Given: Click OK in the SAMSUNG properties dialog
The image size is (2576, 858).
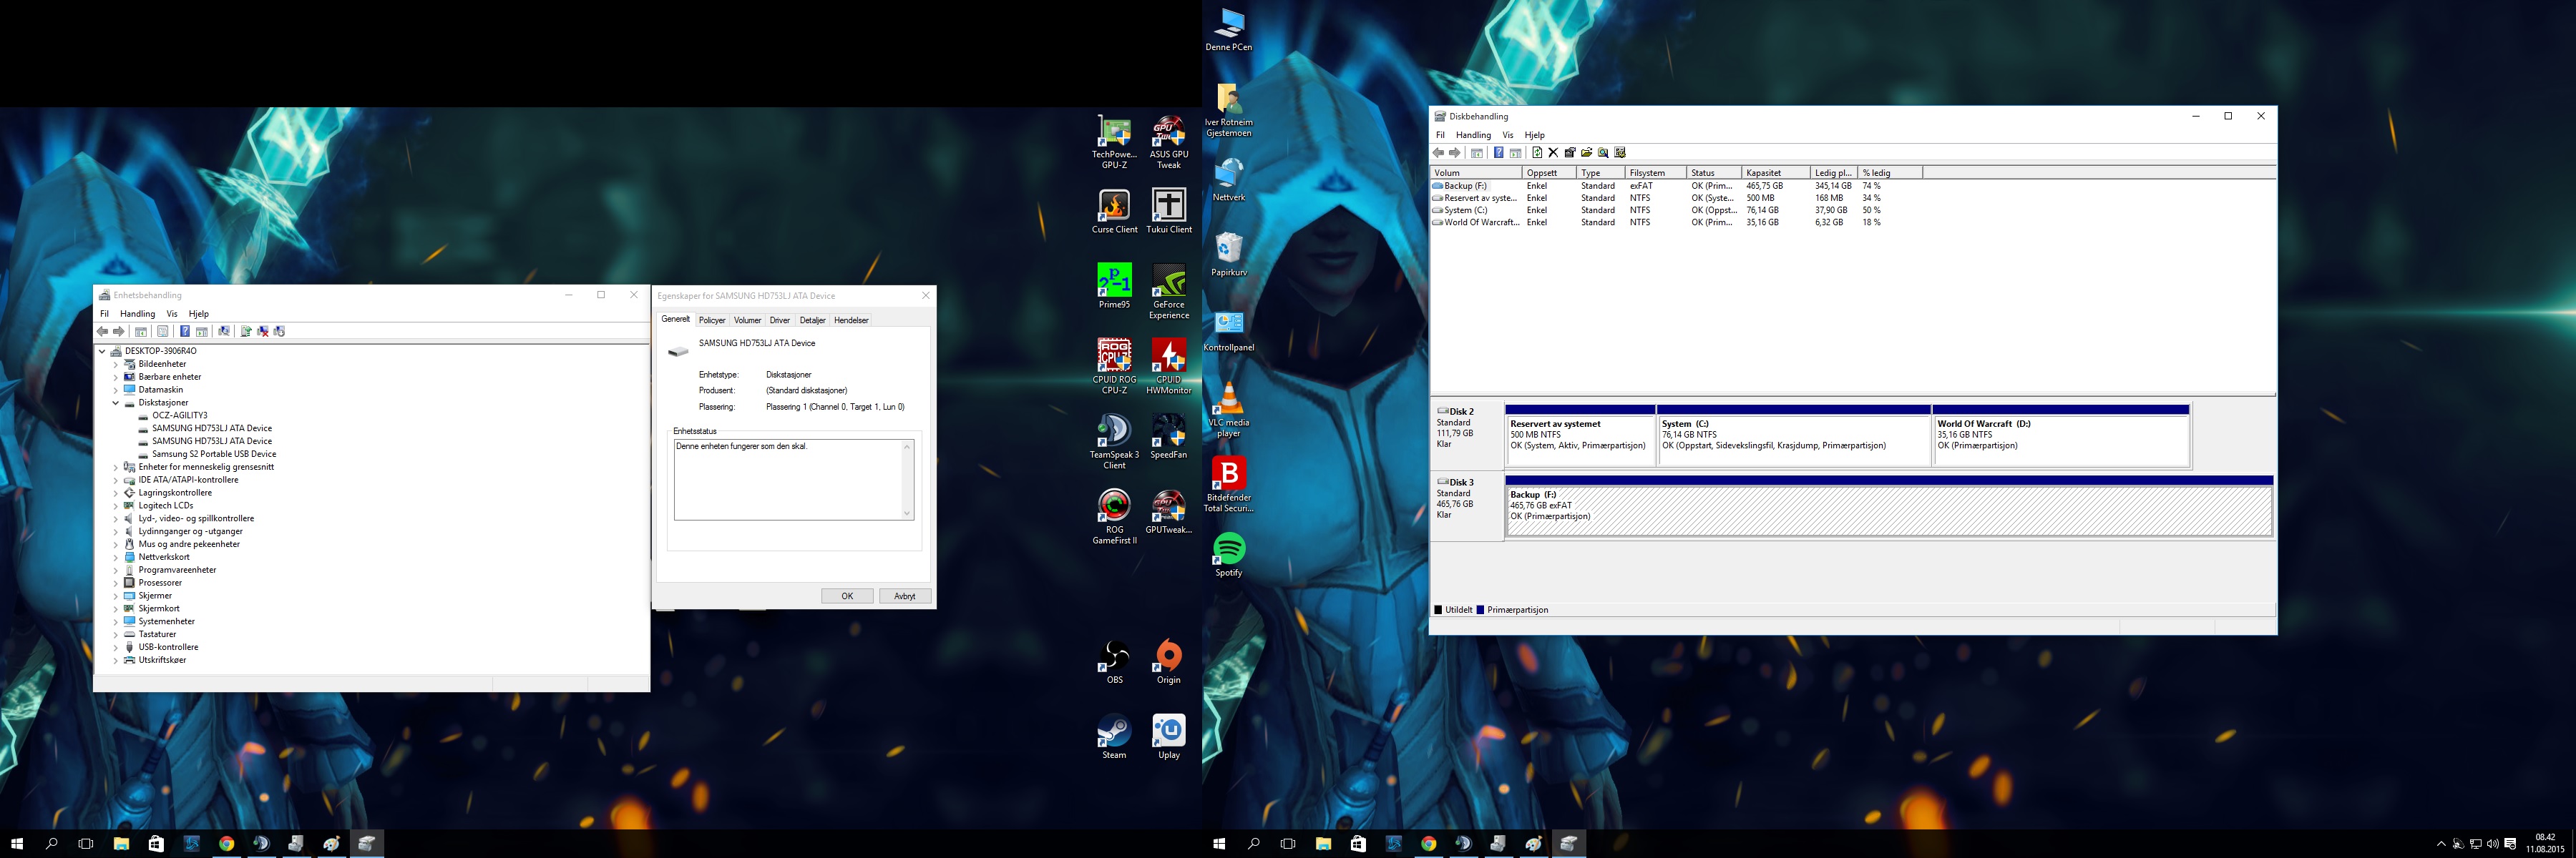Looking at the screenshot, I should pyautogui.click(x=847, y=596).
